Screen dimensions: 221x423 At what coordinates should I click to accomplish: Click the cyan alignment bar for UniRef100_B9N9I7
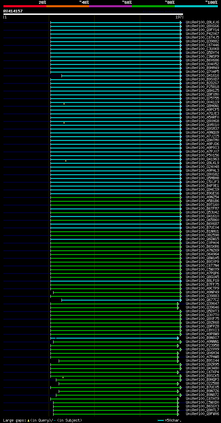click(x=115, y=338)
